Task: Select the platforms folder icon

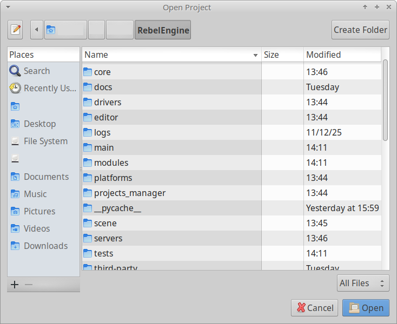Action: pyautogui.click(x=88, y=178)
